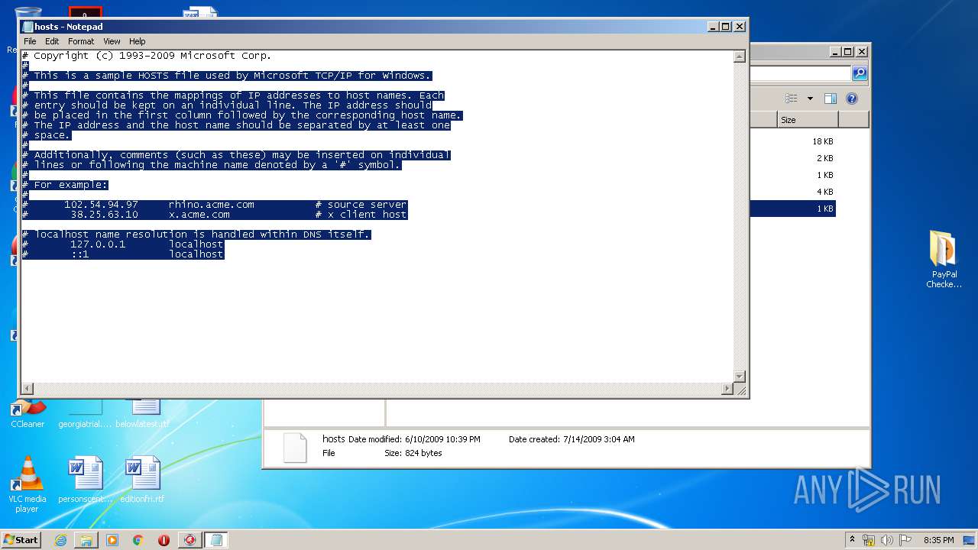Click the Show desktop button
The width and height of the screenshot is (978, 550).
(x=970, y=540)
